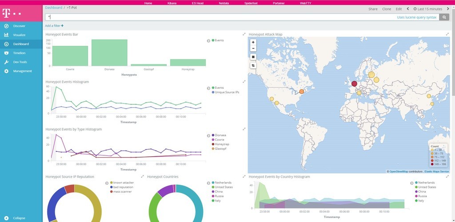Activate the map crop/draw rectangle tool
Viewport: 455px width, 222px height.
point(253,66)
